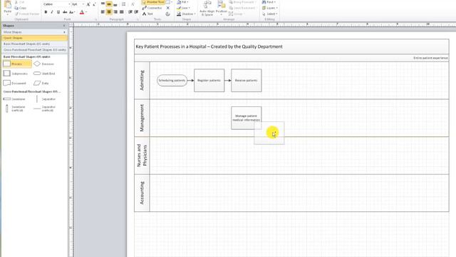Align text to middle vertically
This screenshot has width=456, height=257.
(x=109, y=4)
